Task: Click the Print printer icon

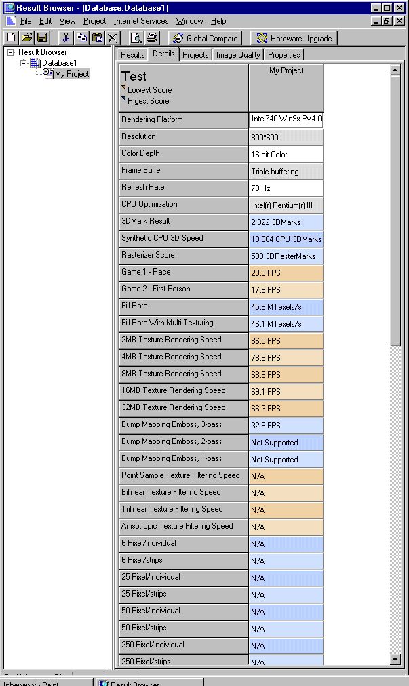Action: pyautogui.click(x=152, y=38)
